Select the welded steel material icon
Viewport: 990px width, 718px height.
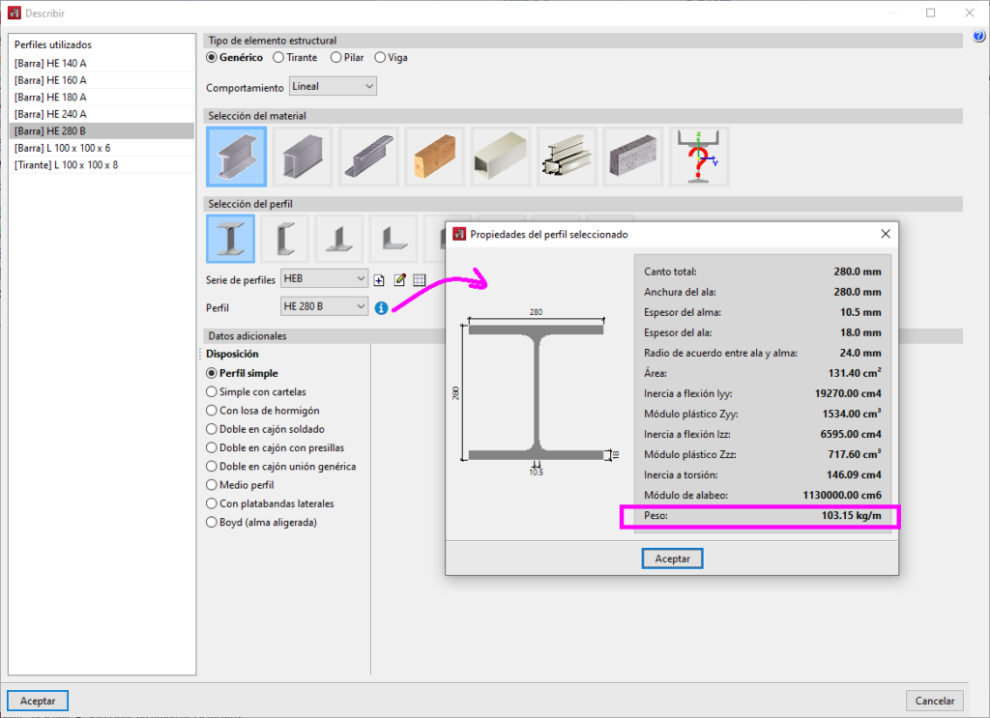click(x=303, y=157)
